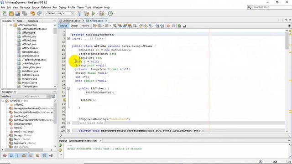
Task: Open the Run Project dropdown arrow
Action: 97,13
